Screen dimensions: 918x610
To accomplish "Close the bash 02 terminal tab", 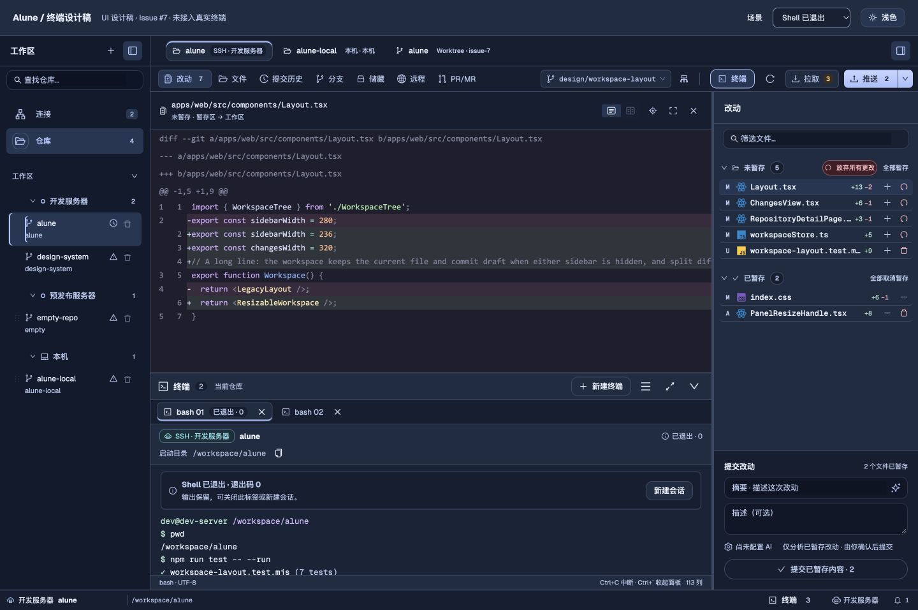I will [338, 412].
